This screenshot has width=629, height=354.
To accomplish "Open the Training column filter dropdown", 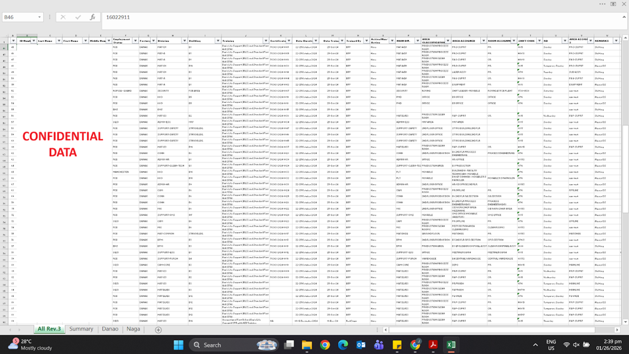I will point(265,41).
